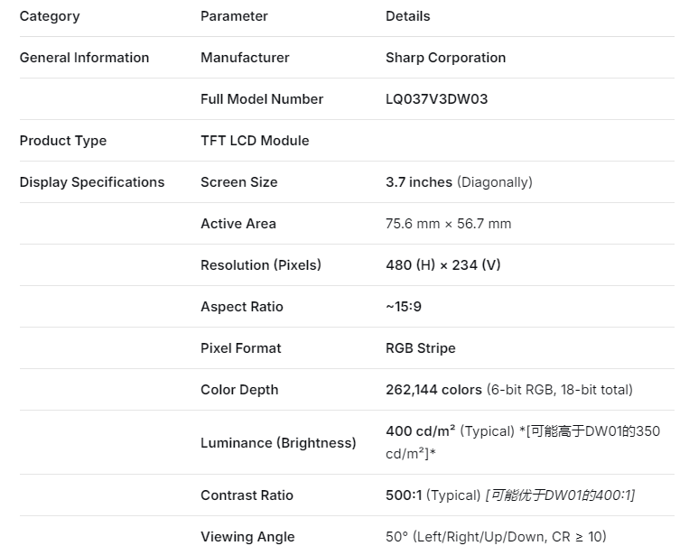Click the Details column header
Viewport: 689px width, 555px height.
coord(407,16)
